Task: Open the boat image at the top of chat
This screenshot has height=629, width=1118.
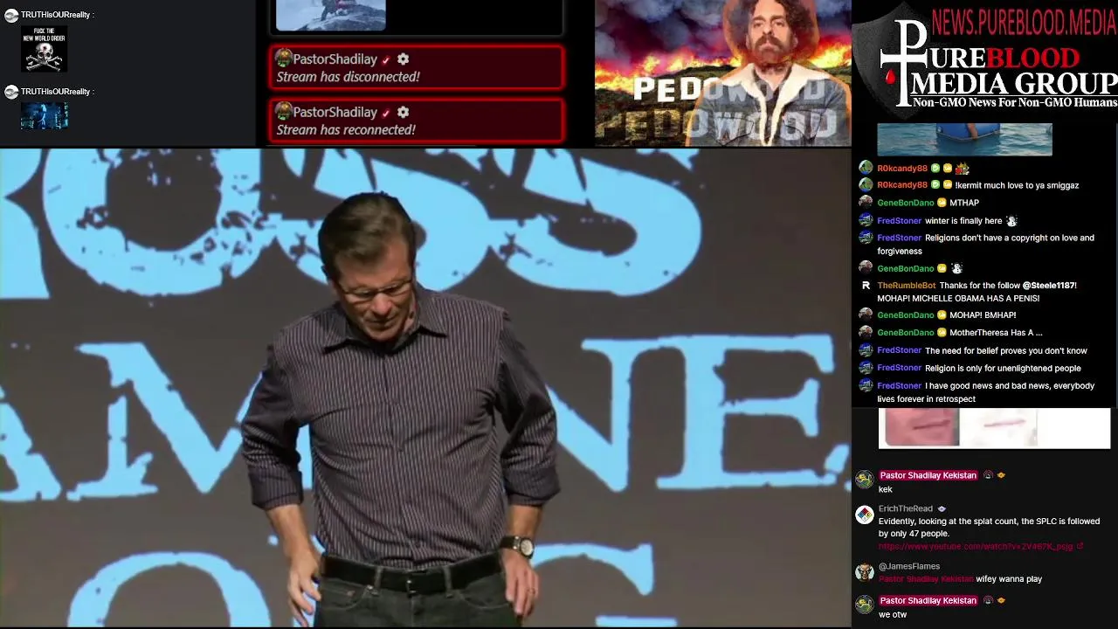Action: (x=964, y=139)
